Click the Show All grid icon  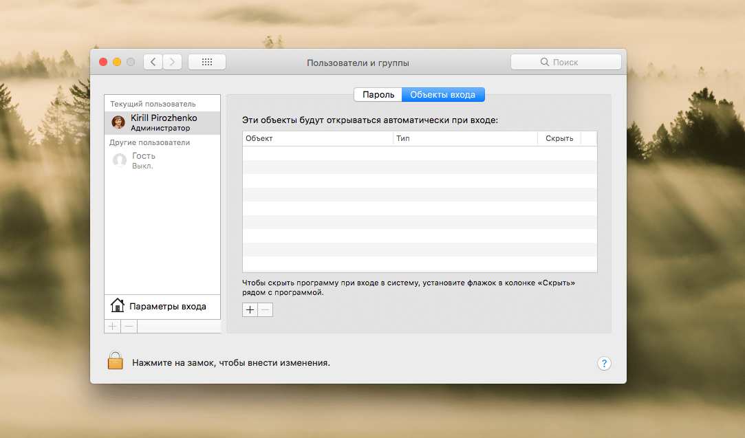click(206, 62)
